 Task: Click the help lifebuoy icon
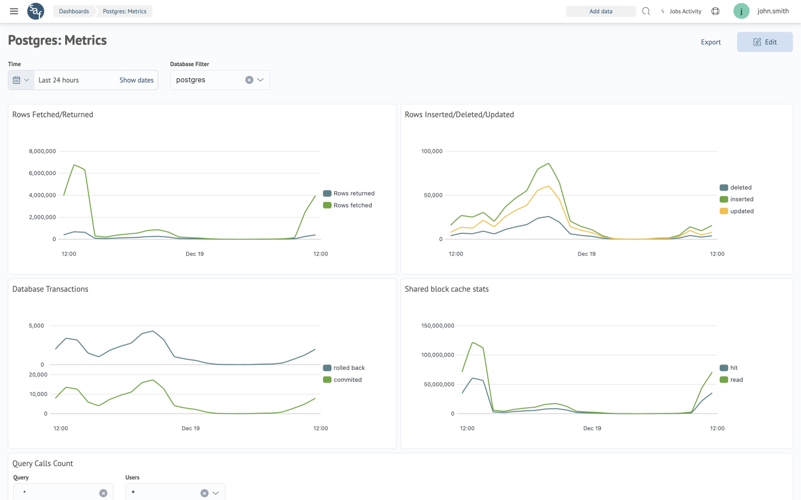click(x=715, y=11)
